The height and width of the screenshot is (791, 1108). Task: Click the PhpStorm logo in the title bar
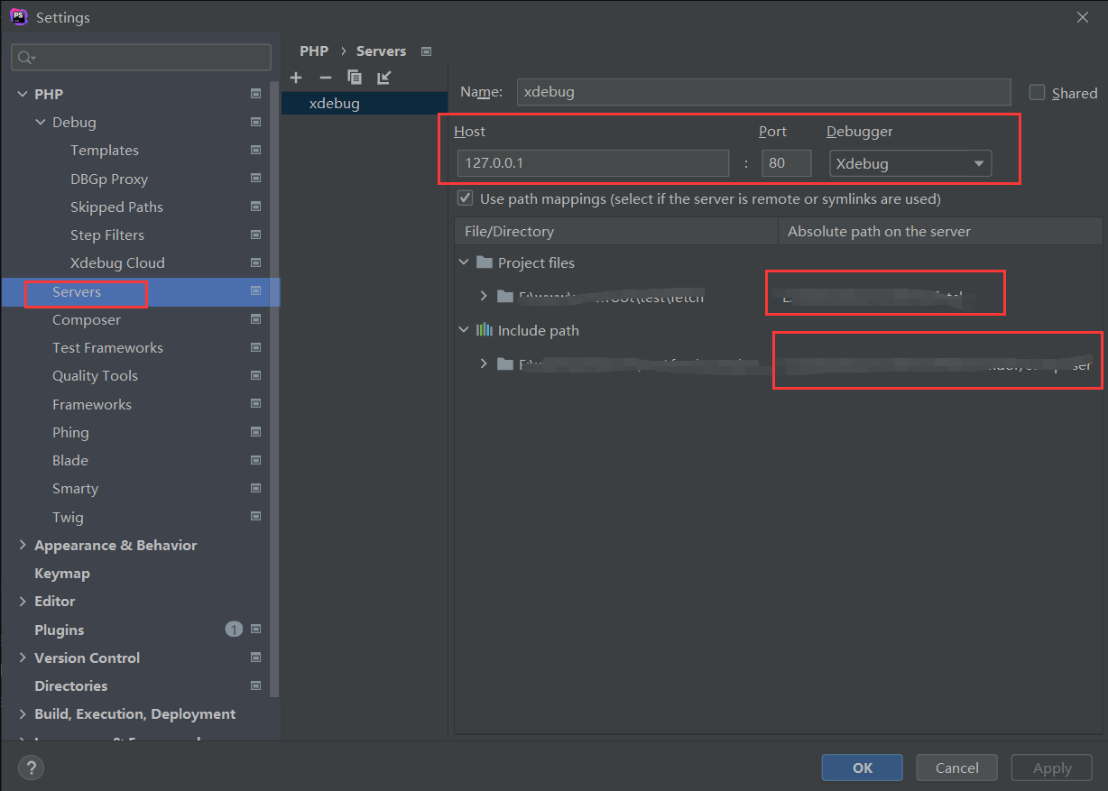click(x=18, y=17)
